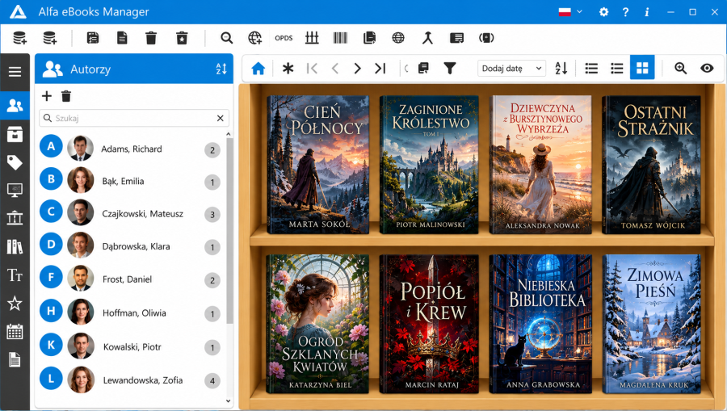Click the plain globe icon in toolbar
This screenshot has width=727, height=411.
click(398, 38)
